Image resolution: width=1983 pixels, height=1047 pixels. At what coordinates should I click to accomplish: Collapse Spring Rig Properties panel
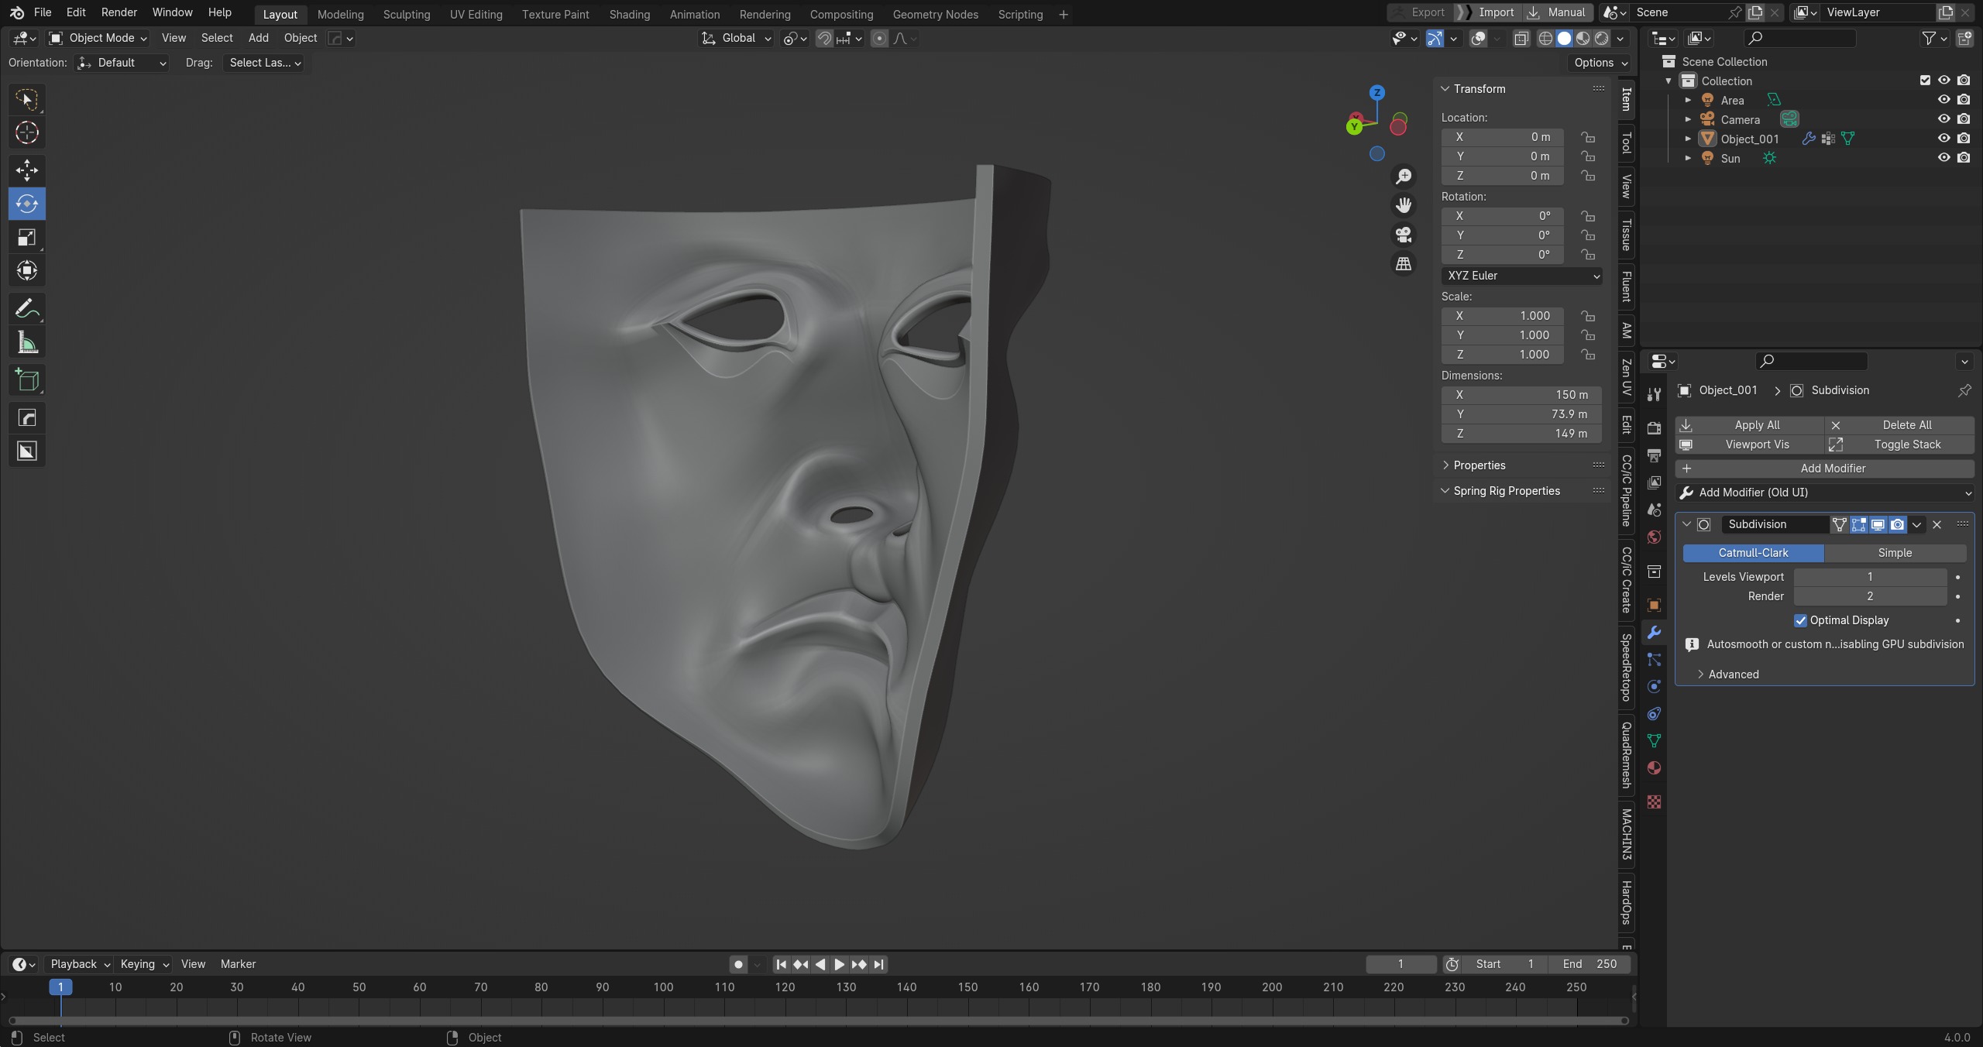coord(1507,491)
